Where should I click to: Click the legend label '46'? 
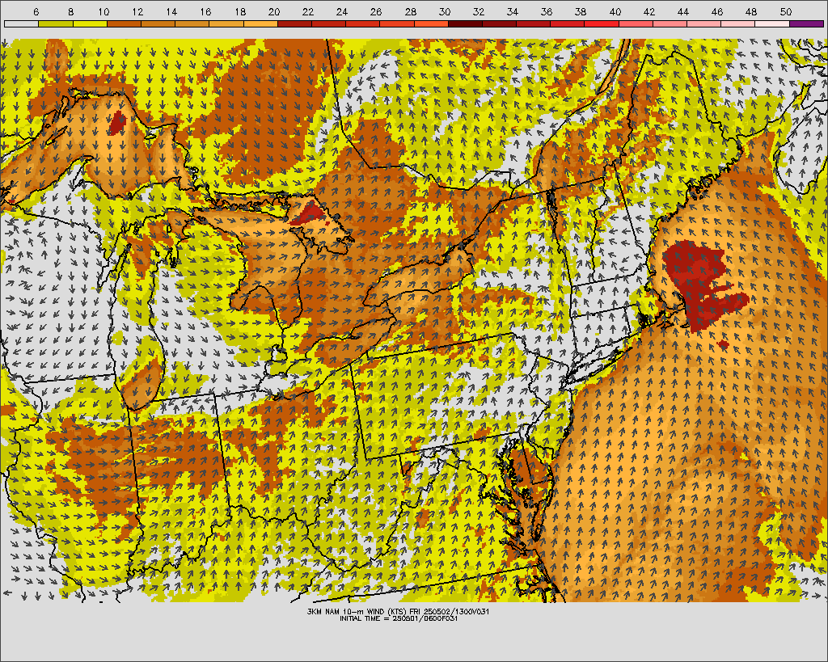point(717,11)
